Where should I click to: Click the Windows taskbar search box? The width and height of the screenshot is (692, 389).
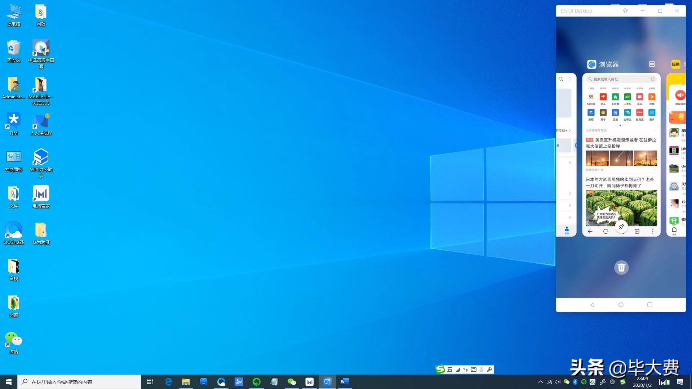point(79,382)
